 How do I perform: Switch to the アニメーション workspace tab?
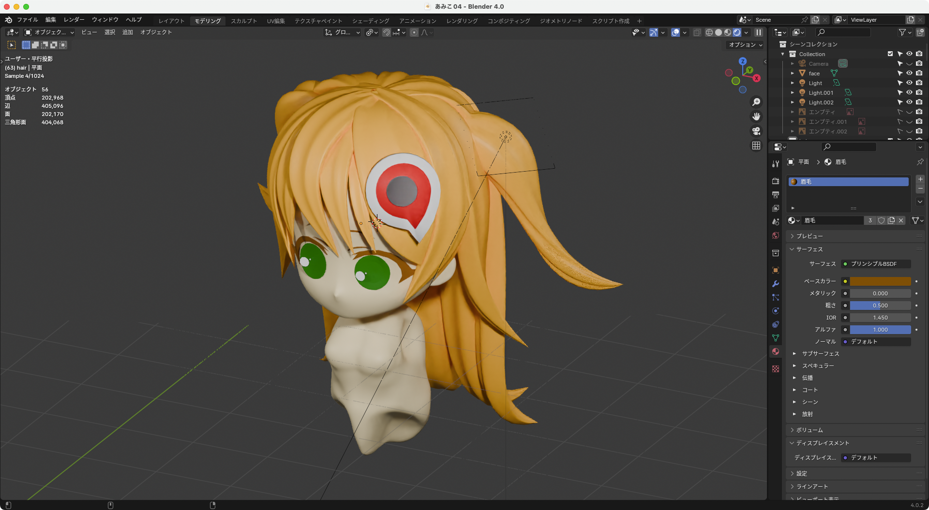pos(417,21)
